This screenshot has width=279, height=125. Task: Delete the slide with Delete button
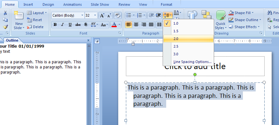tap(35, 27)
